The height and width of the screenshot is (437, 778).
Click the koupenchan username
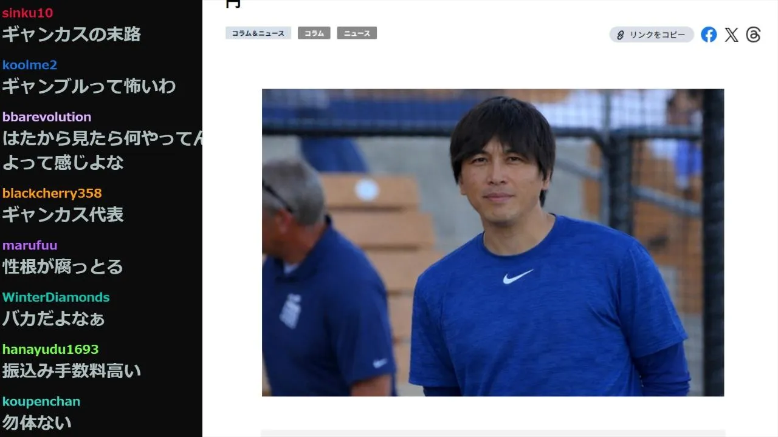point(41,401)
